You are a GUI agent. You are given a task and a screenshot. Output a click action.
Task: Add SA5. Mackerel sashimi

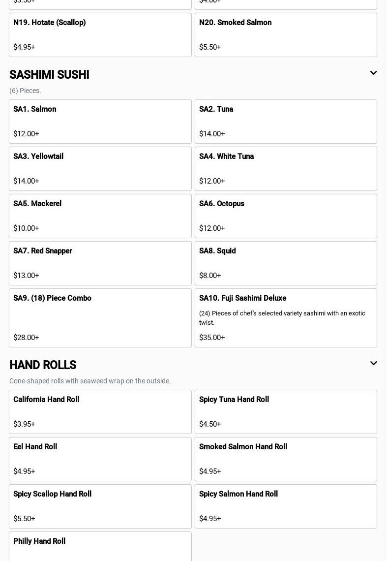(x=100, y=216)
